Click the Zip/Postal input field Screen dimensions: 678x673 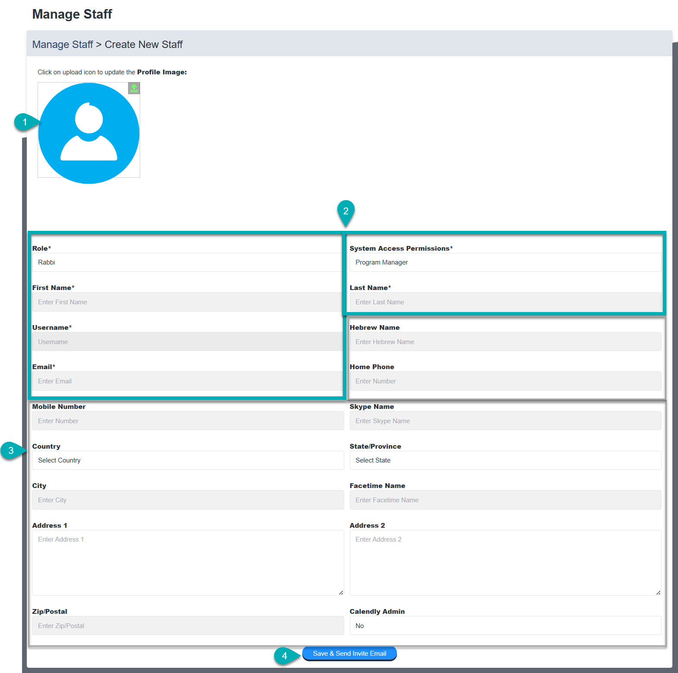(188, 626)
